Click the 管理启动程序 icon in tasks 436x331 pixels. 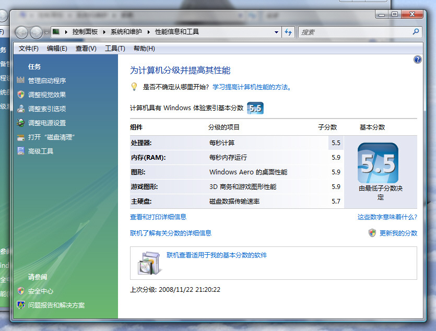[20, 80]
